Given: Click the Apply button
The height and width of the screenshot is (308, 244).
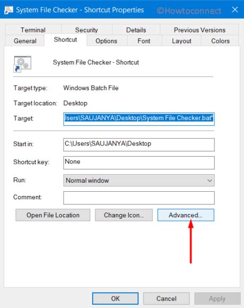Looking at the screenshot, I should tap(217, 298).
